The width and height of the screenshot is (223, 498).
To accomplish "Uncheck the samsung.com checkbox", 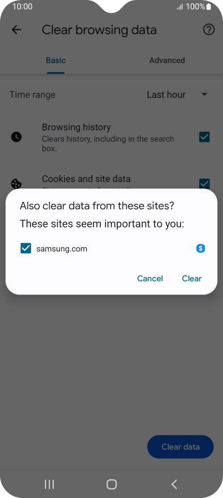I will tap(26, 248).
